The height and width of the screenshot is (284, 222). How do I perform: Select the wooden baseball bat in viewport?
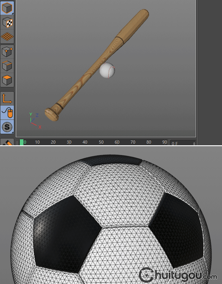[x=97, y=65]
